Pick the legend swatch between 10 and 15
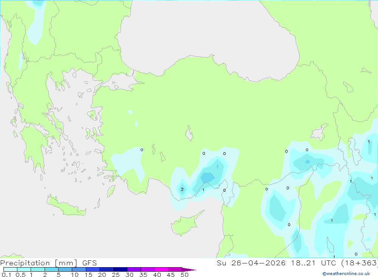Image resolution: width=378 pixels, height=277 pixels. point(79,269)
